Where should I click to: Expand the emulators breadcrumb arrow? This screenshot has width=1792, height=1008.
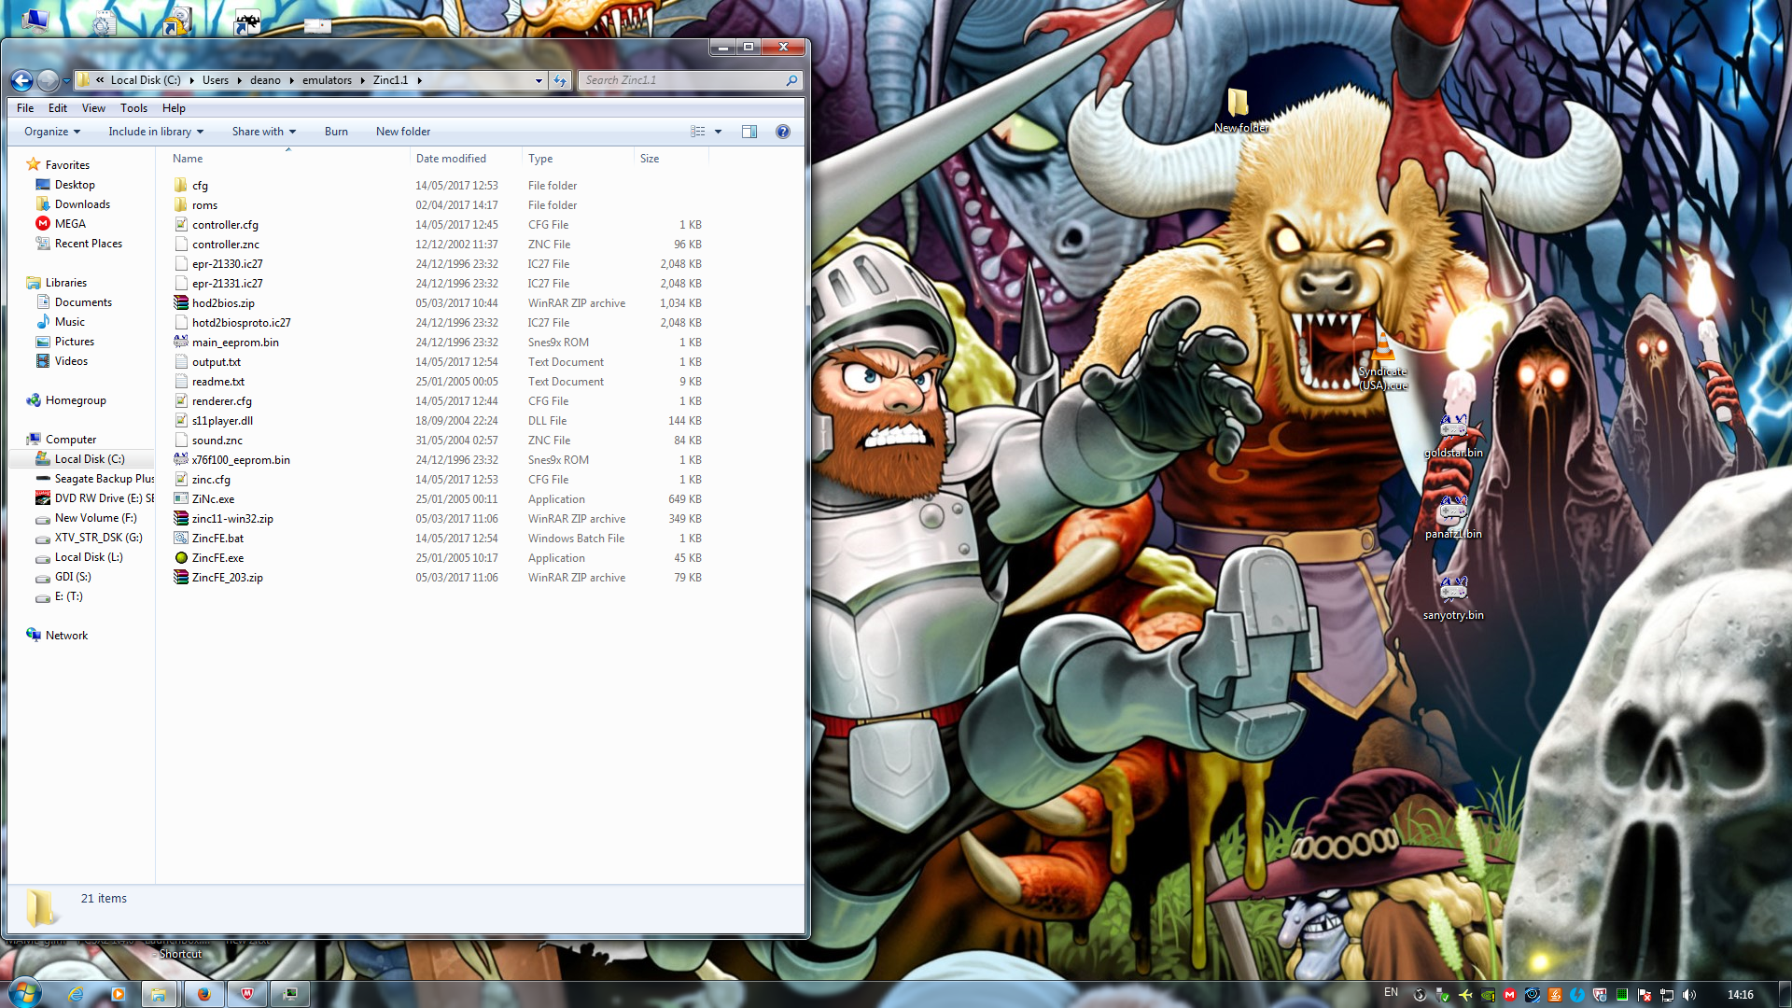(362, 80)
